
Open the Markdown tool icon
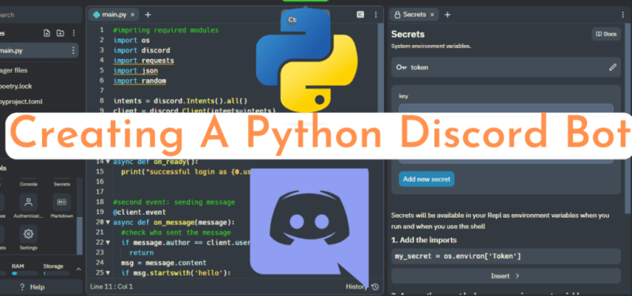(62, 202)
